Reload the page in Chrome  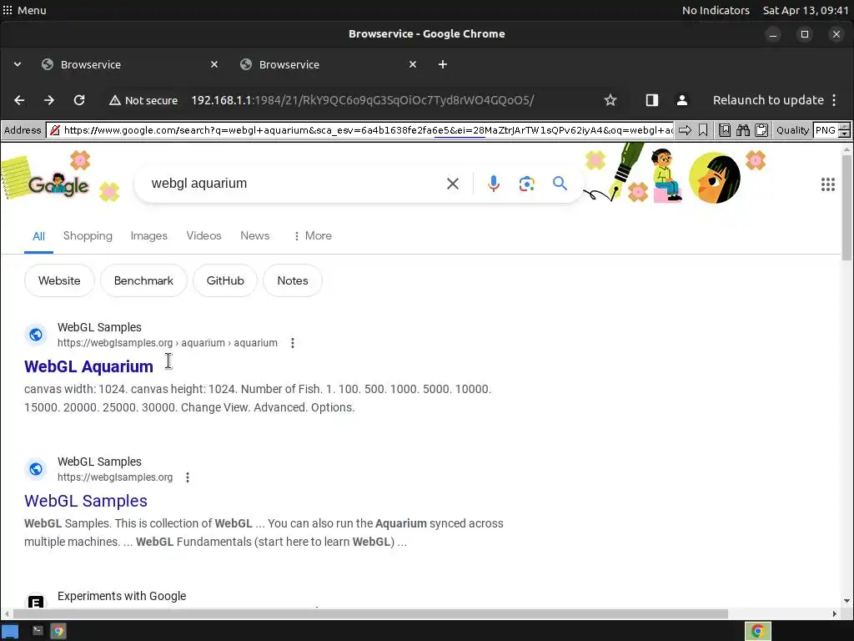79,100
